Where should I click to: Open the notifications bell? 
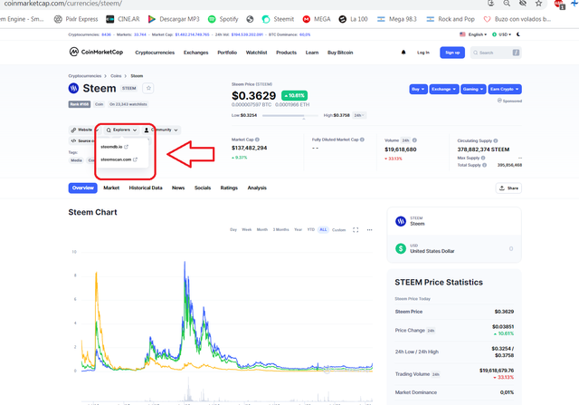(403, 53)
